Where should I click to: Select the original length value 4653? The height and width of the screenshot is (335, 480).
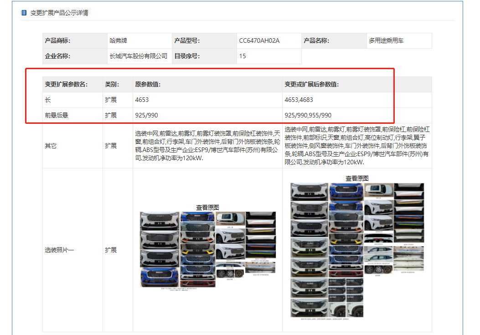coord(142,100)
